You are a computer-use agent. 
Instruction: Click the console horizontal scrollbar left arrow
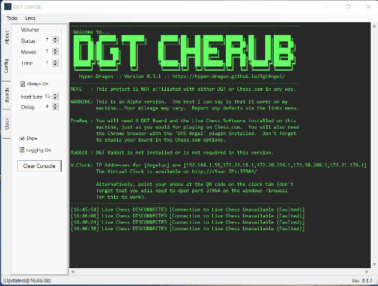tap(73, 272)
